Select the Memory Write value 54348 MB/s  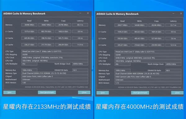pyautogui.click(x=139, y=25)
